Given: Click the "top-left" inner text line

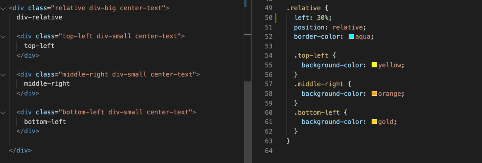Looking at the screenshot, I should point(39,46).
